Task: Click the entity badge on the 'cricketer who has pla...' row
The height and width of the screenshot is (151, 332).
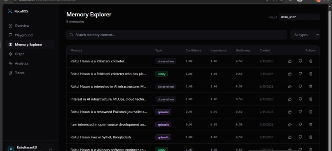Action: coord(161,74)
